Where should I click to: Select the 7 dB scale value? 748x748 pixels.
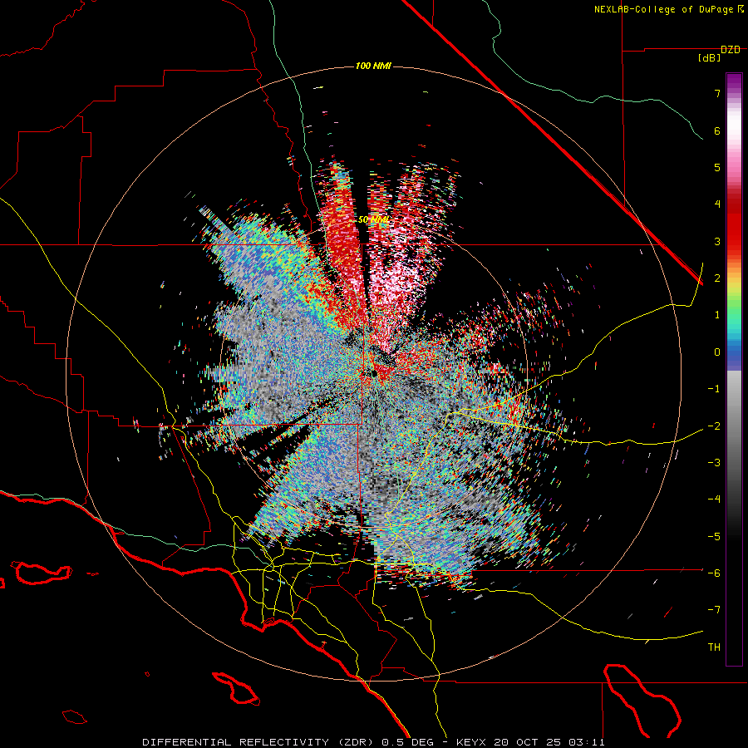[717, 93]
